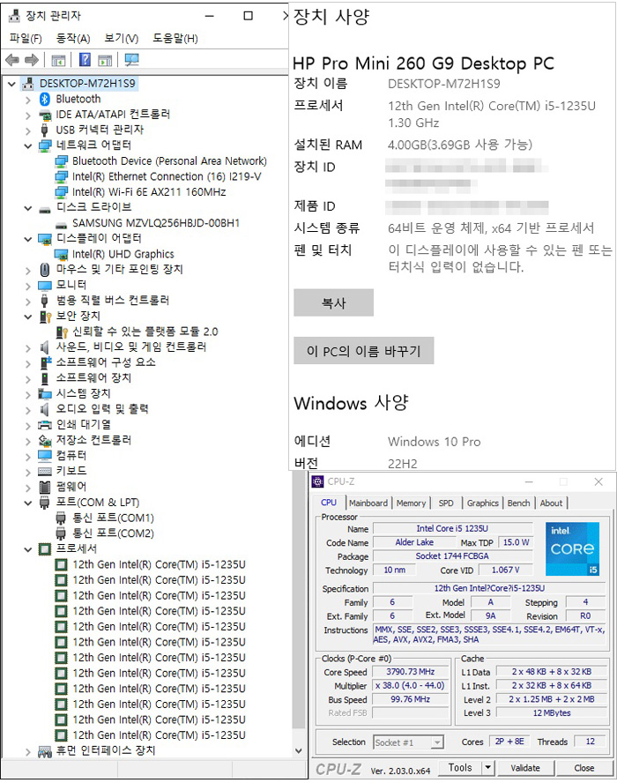
Task: Click the Close button in CPU-Z
Action: point(584,768)
